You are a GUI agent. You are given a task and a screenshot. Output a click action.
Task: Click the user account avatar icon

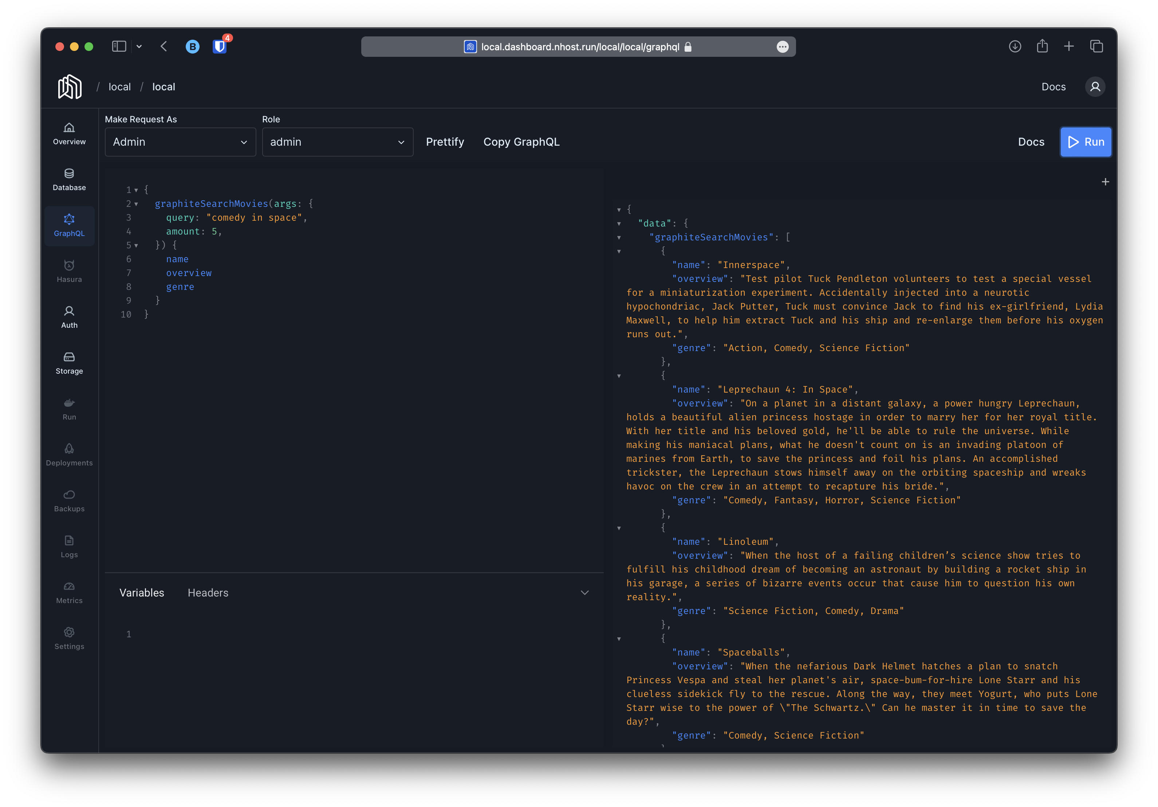pos(1095,87)
